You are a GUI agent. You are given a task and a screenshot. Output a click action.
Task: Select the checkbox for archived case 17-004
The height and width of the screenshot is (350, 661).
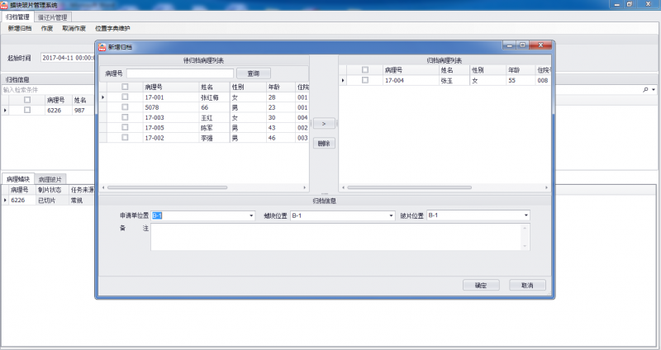364,80
